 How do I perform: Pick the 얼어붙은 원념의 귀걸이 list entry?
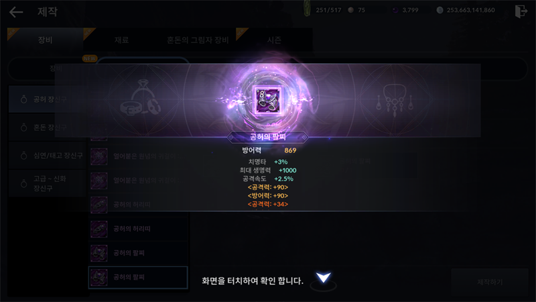click(x=138, y=156)
